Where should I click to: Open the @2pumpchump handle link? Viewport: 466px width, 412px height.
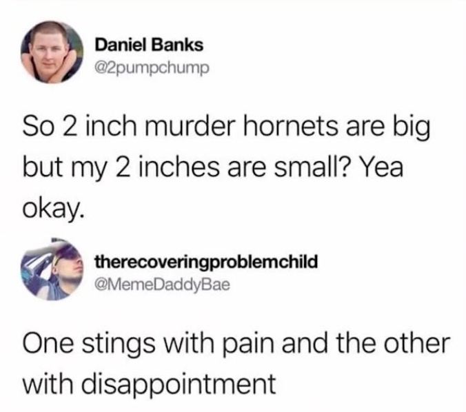152,69
